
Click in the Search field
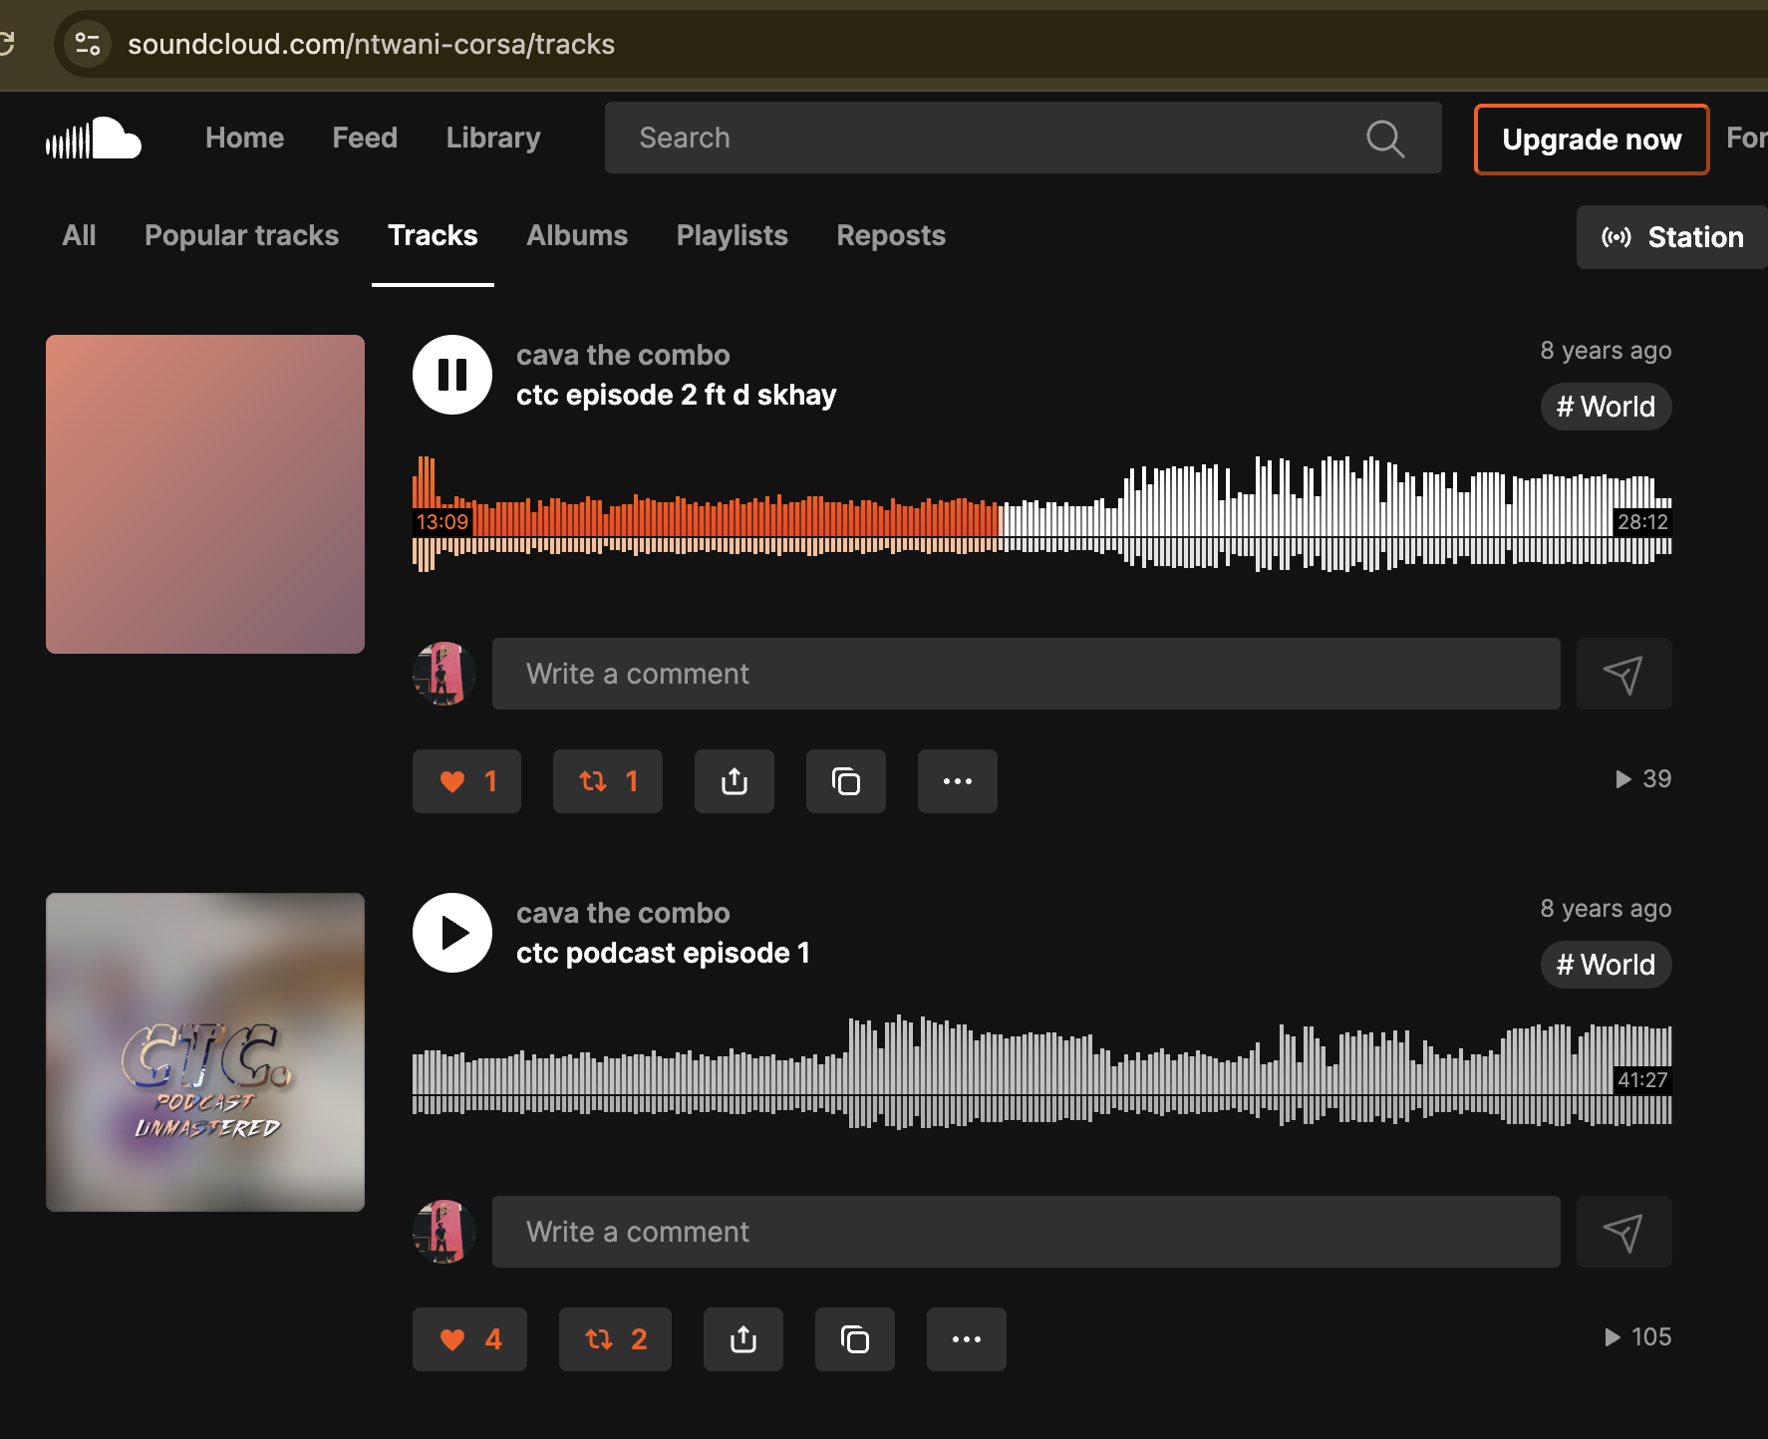1024,138
